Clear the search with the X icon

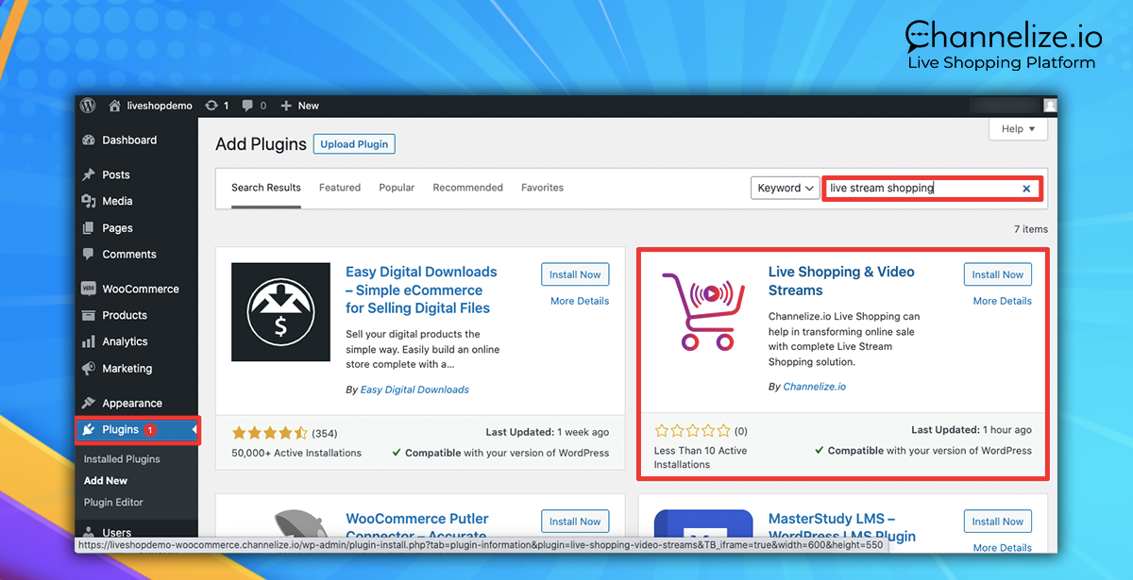(x=1026, y=189)
